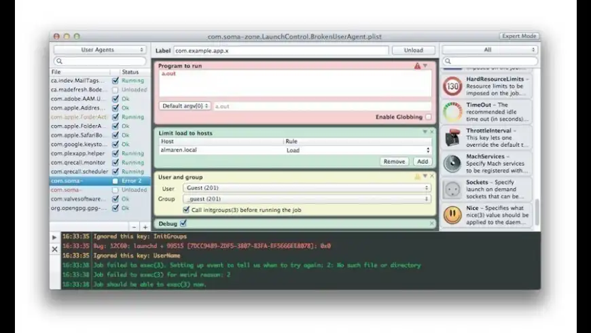Click the Program to run text area with a.out

tap(295, 84)
